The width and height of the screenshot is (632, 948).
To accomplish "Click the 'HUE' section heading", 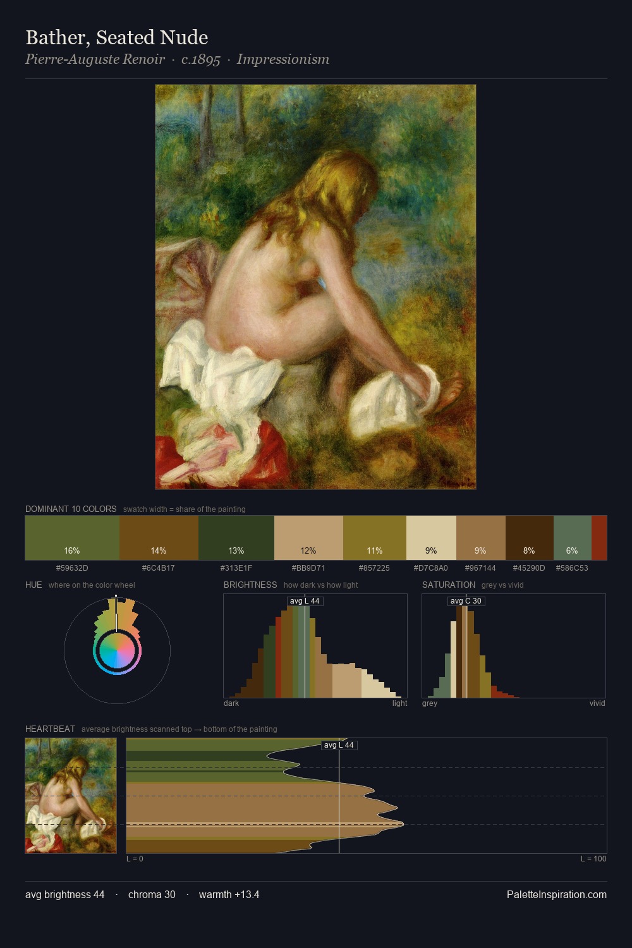I will pos(33,585).
